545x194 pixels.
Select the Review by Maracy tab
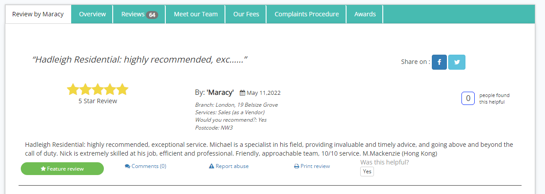(38, 14)
